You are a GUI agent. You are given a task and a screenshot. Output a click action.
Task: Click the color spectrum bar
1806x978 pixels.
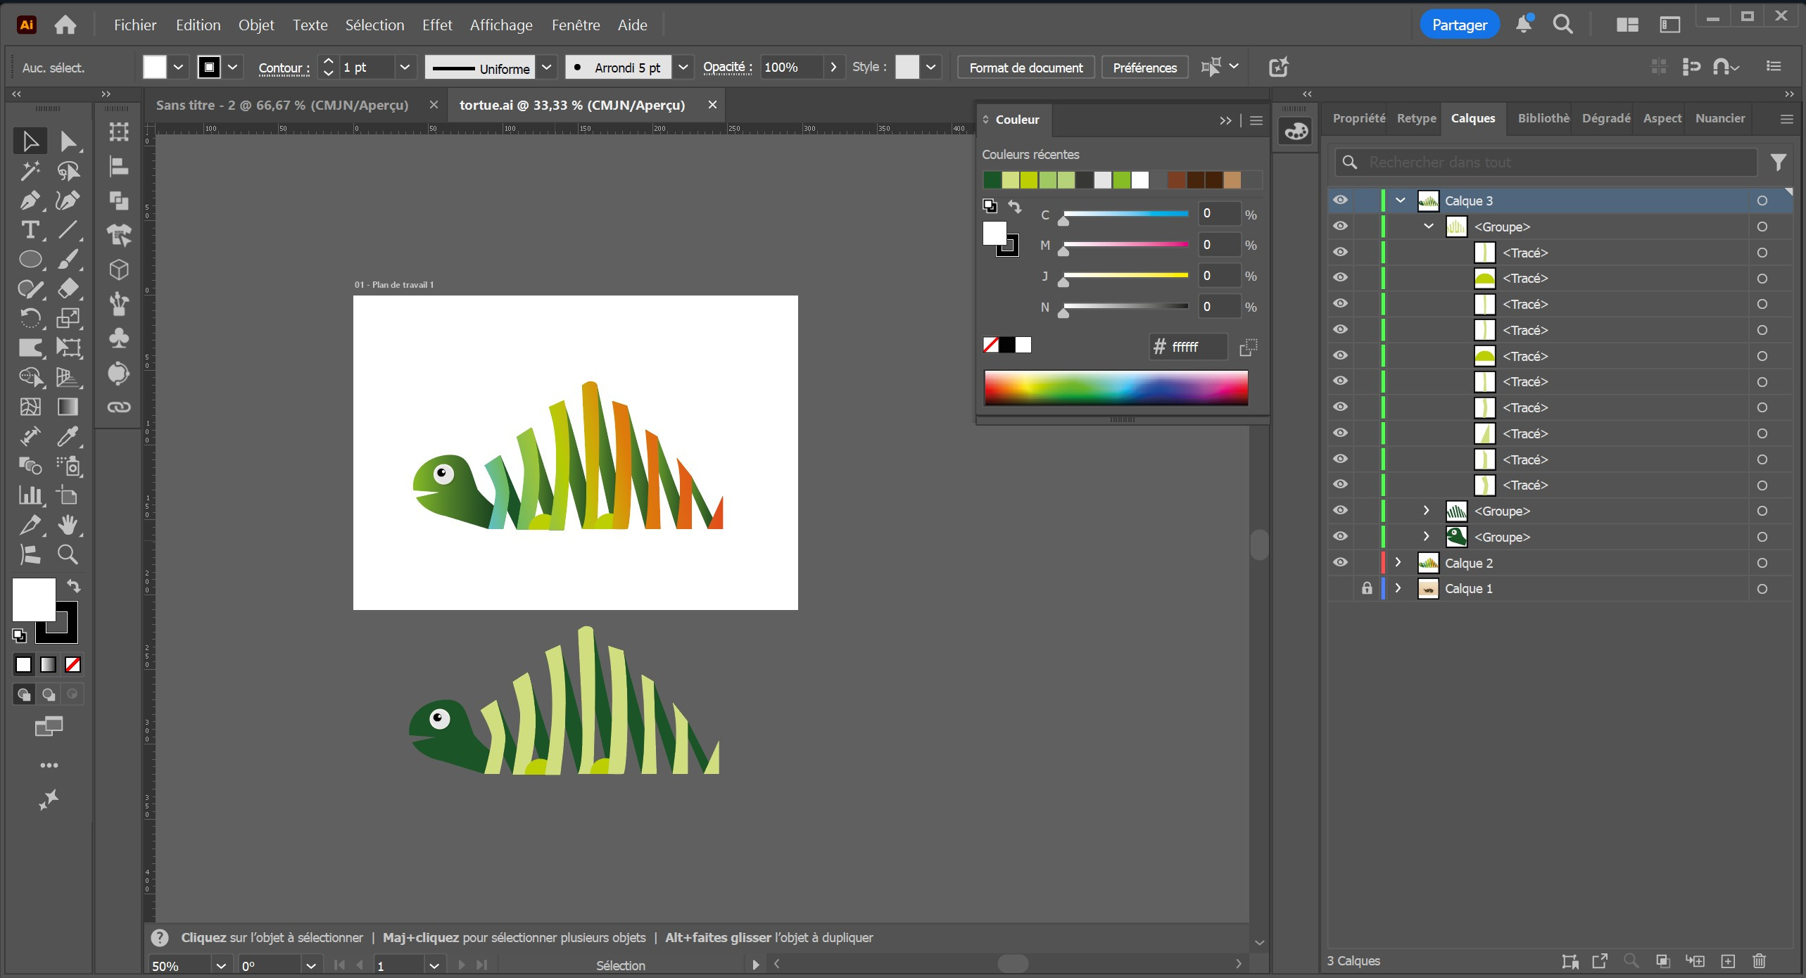pos(1116,388)
